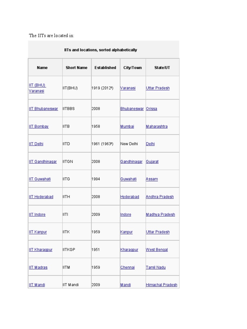
Task: Open the IIT Kharagpur name link
Action: tap(41, 250)
